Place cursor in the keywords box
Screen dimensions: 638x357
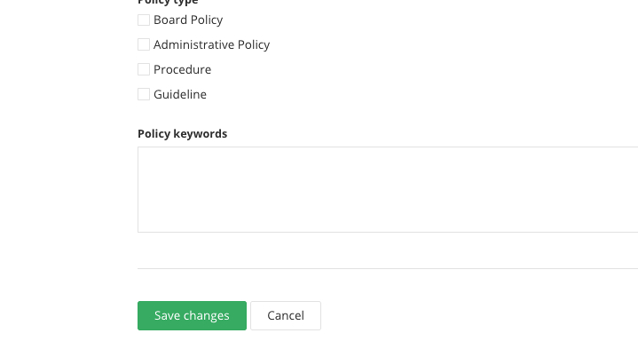pyautogui.click(x=388, y=189)
